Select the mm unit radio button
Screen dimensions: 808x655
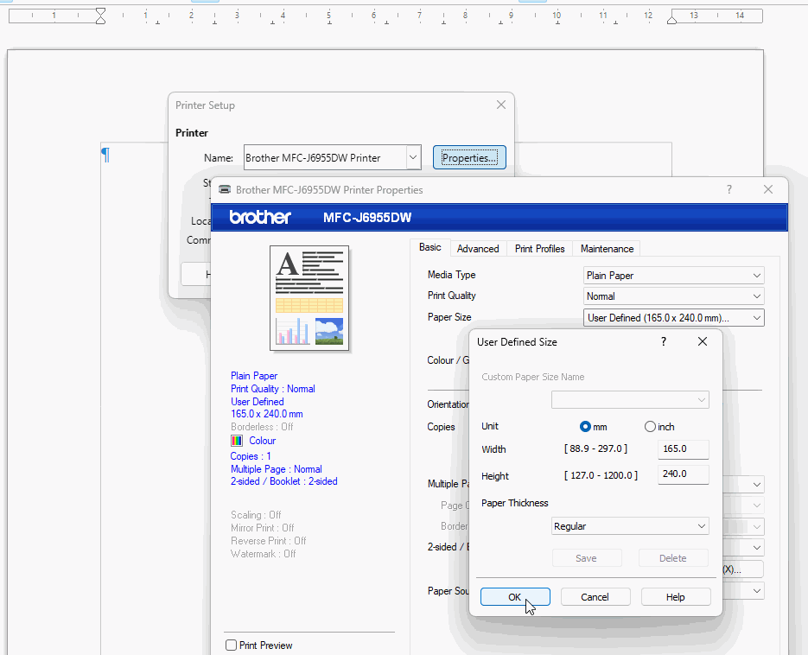585,427
